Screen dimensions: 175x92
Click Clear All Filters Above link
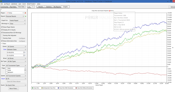click(x=13, y=82)
